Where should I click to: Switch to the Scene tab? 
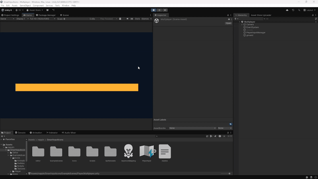pos(64,15)
